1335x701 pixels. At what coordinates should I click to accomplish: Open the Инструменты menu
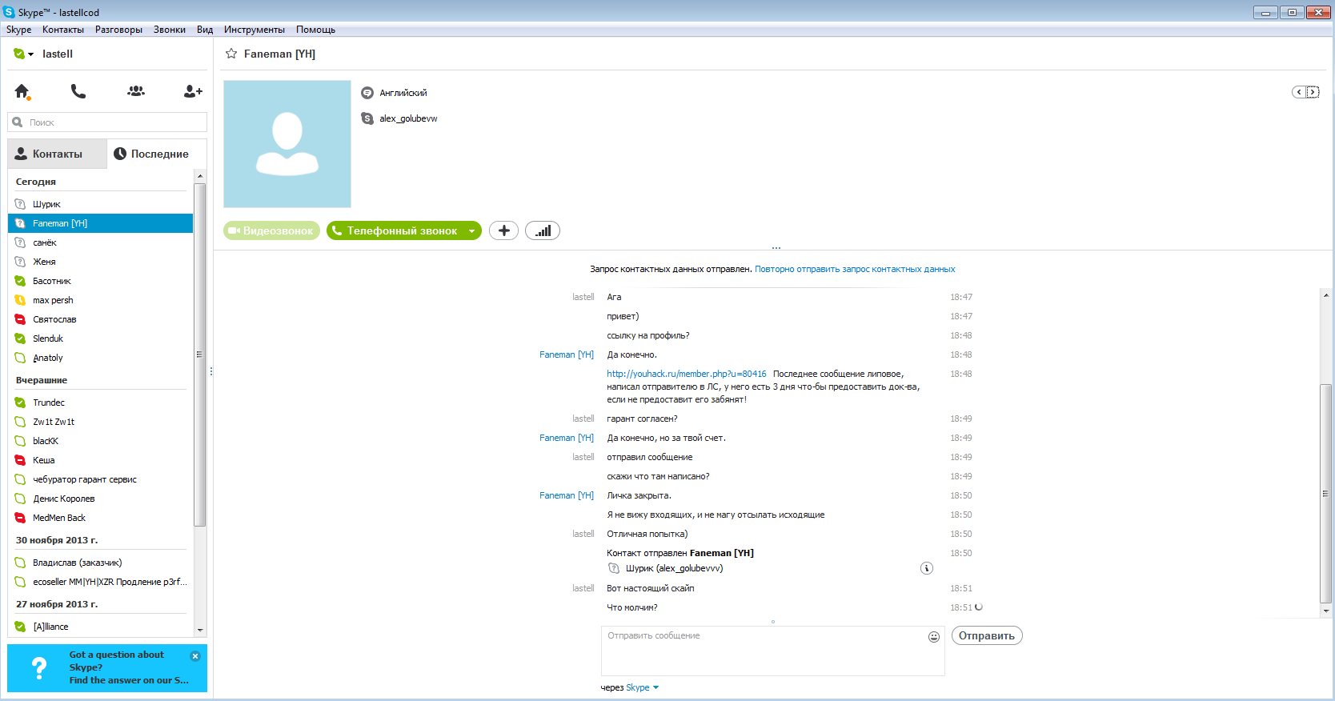[255, 30]
